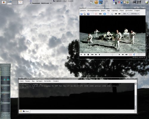Select the Rammstein - America.avi taskbar entry
The image size is (149, 119).
click(x=41, y=3)
